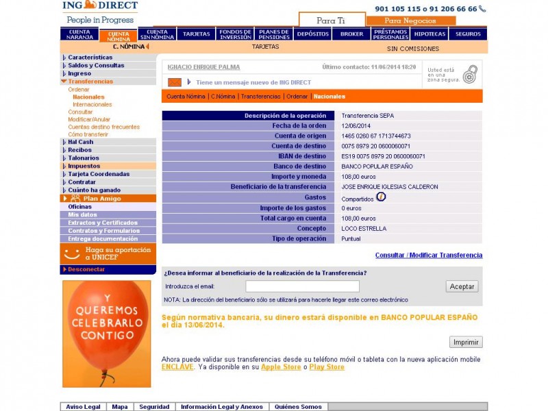The width and height of the screenshot is (548, 411).
Task: Click the email input field
Action: (302, 286)
